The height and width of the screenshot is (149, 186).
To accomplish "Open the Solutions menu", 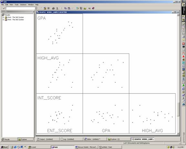I will (x=23, y=5).
